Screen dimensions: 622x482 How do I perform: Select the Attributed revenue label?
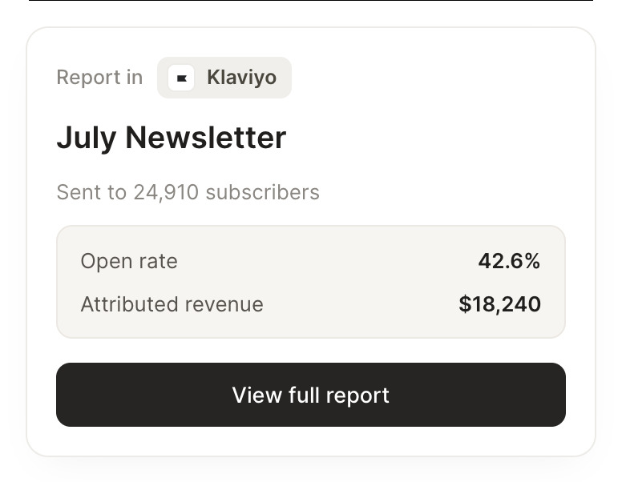point(172,304)
